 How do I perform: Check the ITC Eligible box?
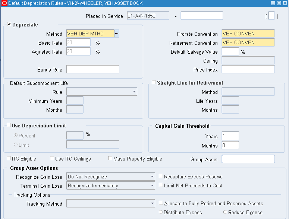(9, 159)
